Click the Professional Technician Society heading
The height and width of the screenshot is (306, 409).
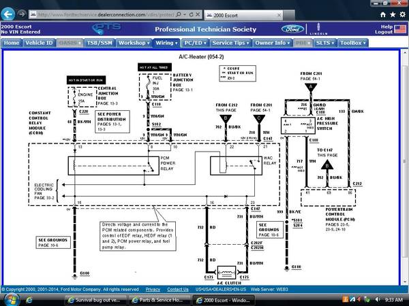click(206, 29)
